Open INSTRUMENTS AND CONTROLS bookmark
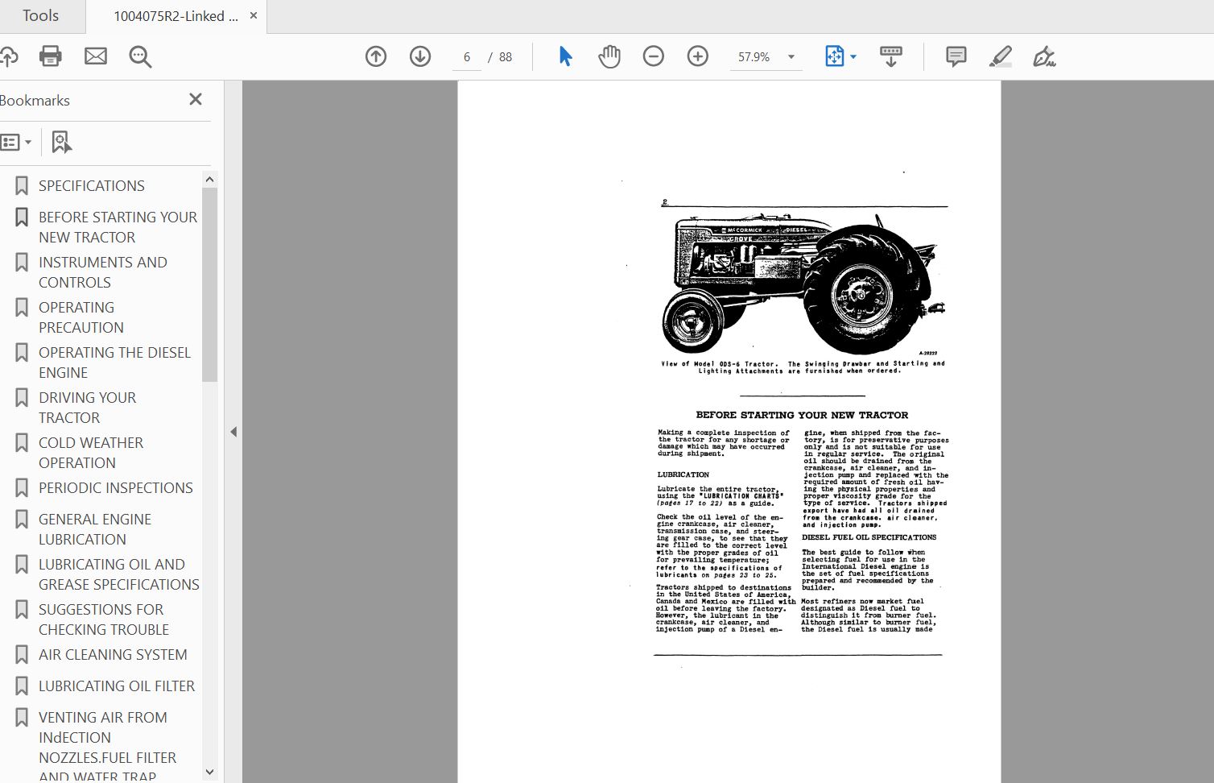This screenshot has width=1214, height=783. click(x=103, y=272)
